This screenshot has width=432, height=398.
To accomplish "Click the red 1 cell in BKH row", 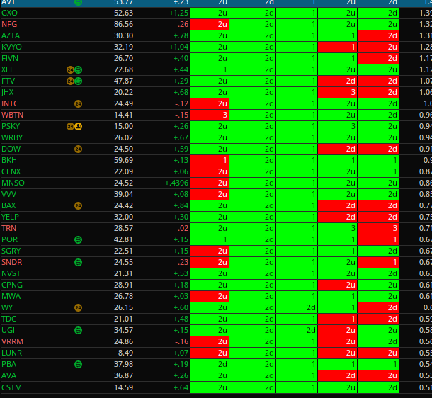I will click(210, 160).
